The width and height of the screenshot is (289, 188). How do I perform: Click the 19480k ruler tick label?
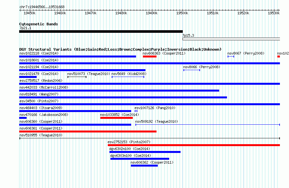click(121, 13)
